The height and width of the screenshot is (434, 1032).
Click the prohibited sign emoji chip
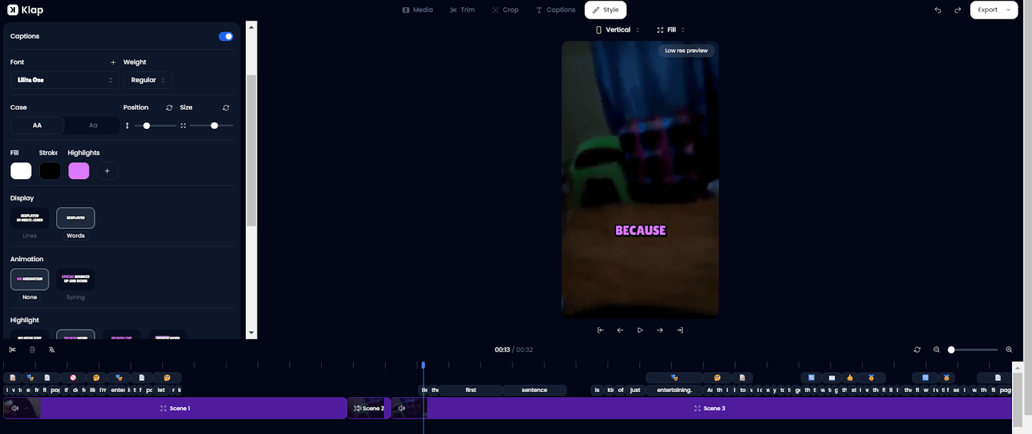tap(74, 378)
